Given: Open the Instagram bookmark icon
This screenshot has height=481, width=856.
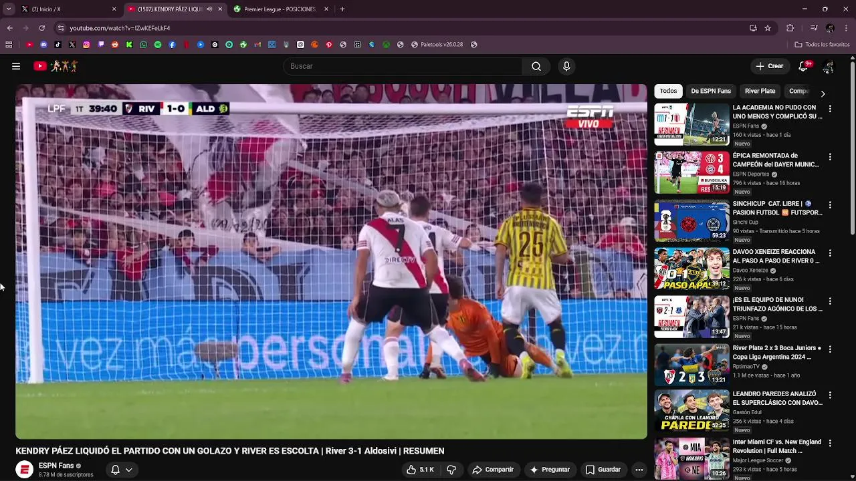Looking at the screenshot, I should [x=86, y=45].
